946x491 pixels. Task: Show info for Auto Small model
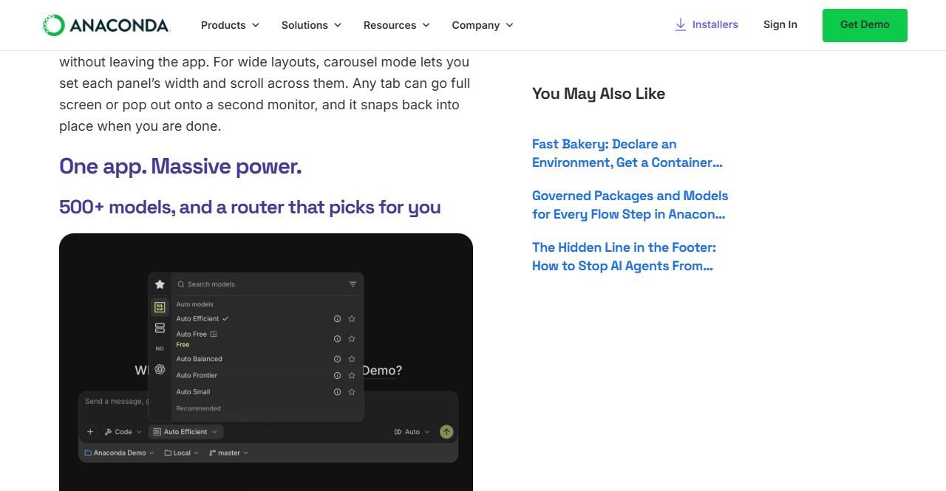[337, 392]
